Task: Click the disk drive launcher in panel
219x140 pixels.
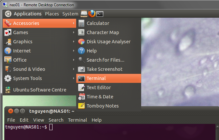Action: pyautogui.click(x=84, y=14)
